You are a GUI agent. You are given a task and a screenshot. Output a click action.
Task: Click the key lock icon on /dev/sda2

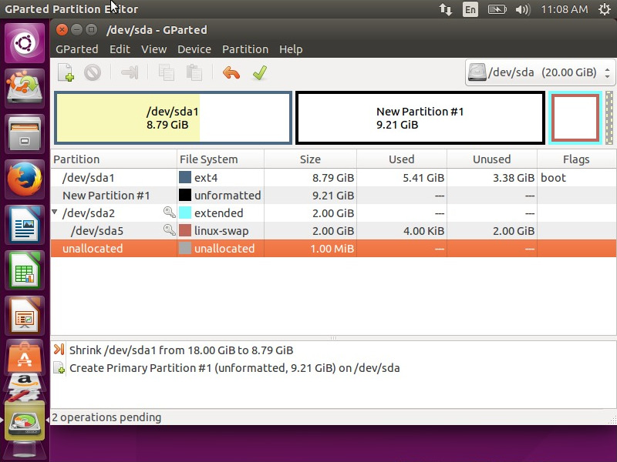169,213
